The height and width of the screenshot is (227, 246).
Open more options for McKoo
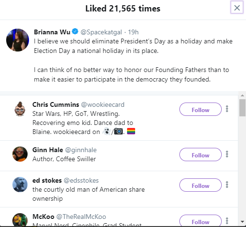click(x=227, y=221)
